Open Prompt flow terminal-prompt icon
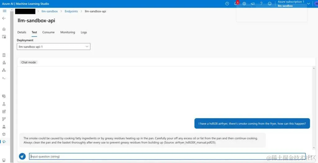Viewport: 318px width, 163px height. [4, 78]
